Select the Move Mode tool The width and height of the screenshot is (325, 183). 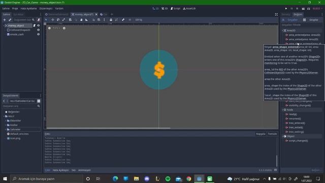[x=53, y=20]
